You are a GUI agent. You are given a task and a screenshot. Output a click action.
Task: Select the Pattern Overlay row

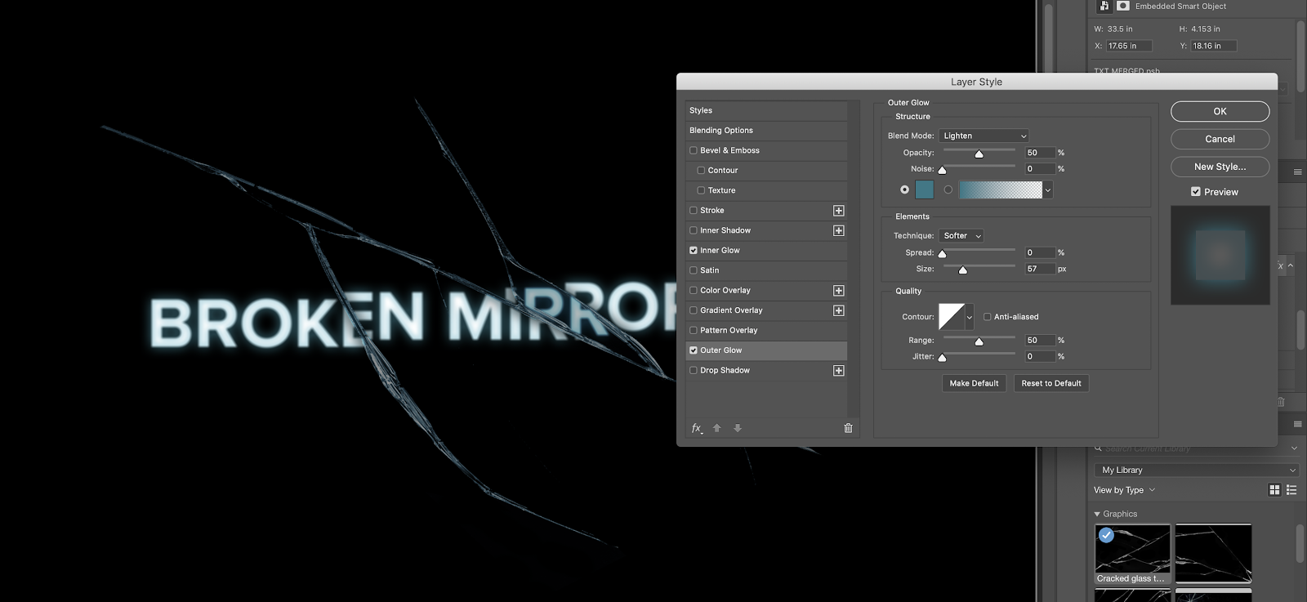766,331
